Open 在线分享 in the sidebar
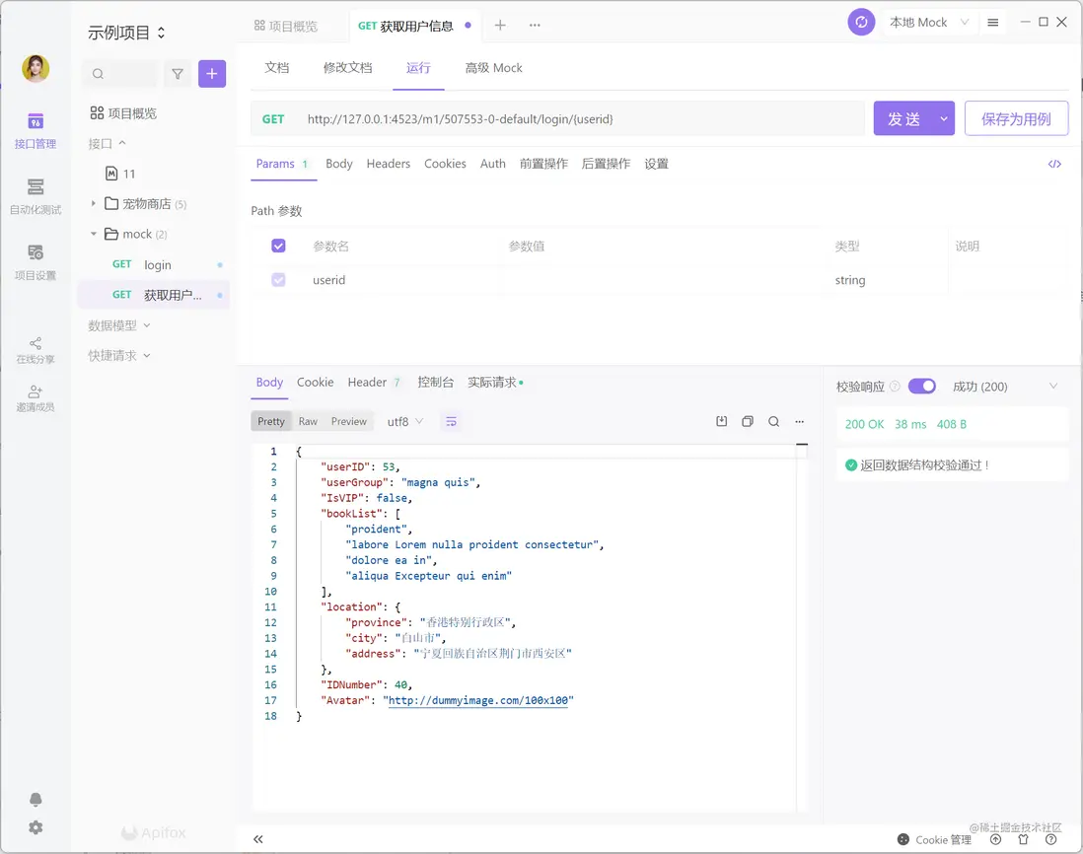1083x854 pixels. [x=36, y=350]
